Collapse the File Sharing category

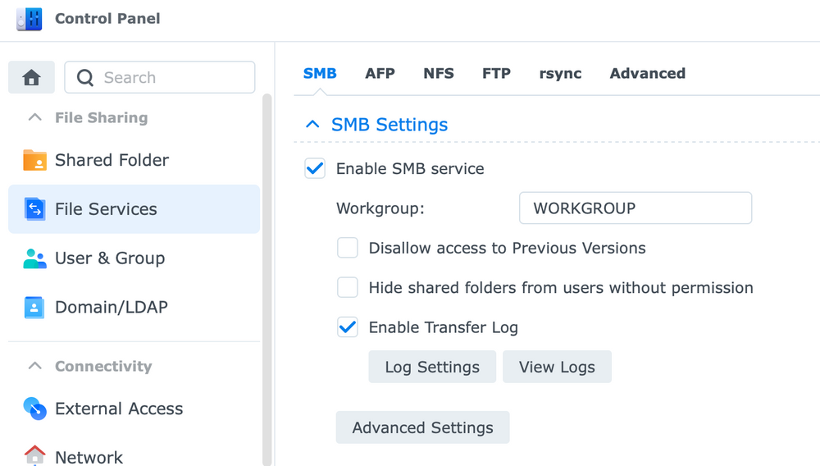coord(35,117)
